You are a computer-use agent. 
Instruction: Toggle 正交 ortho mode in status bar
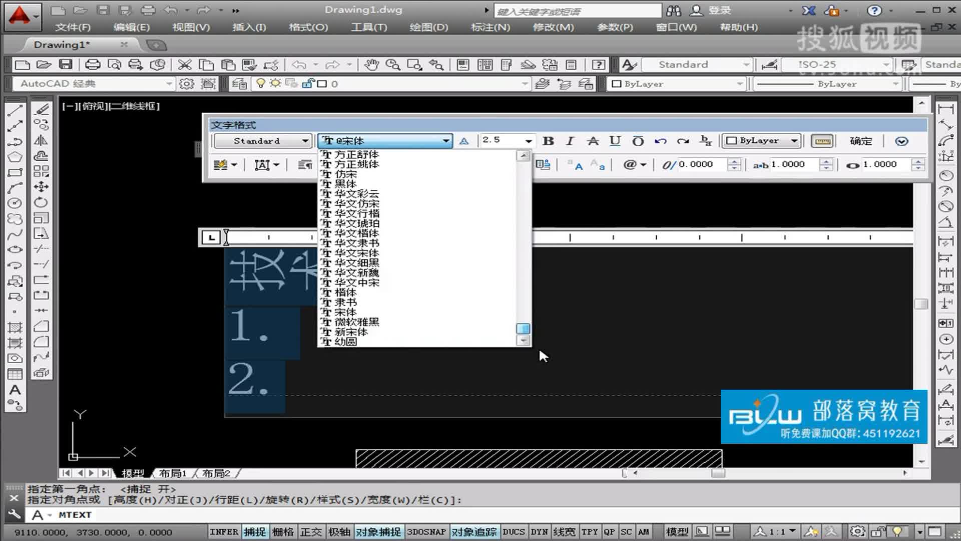[x=311, y=531]
